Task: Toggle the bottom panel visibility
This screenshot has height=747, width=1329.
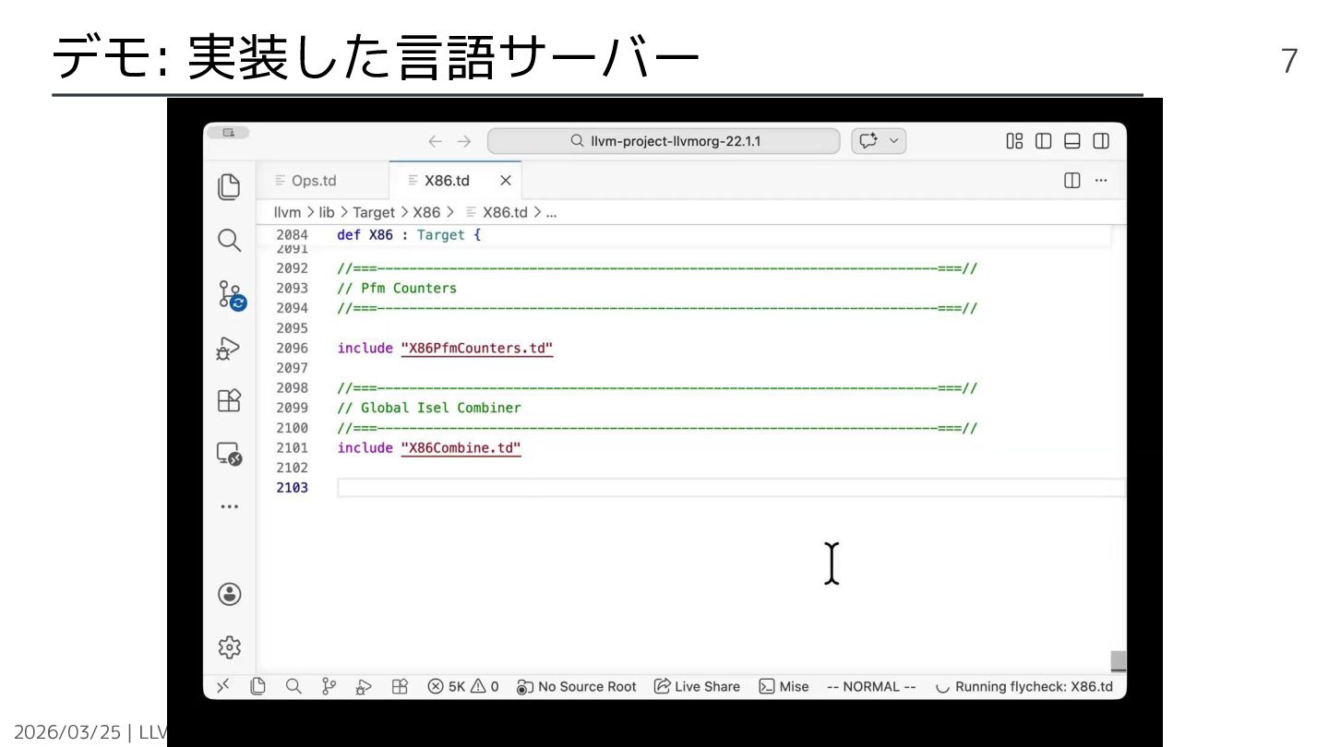Action: click(1072, 141)
